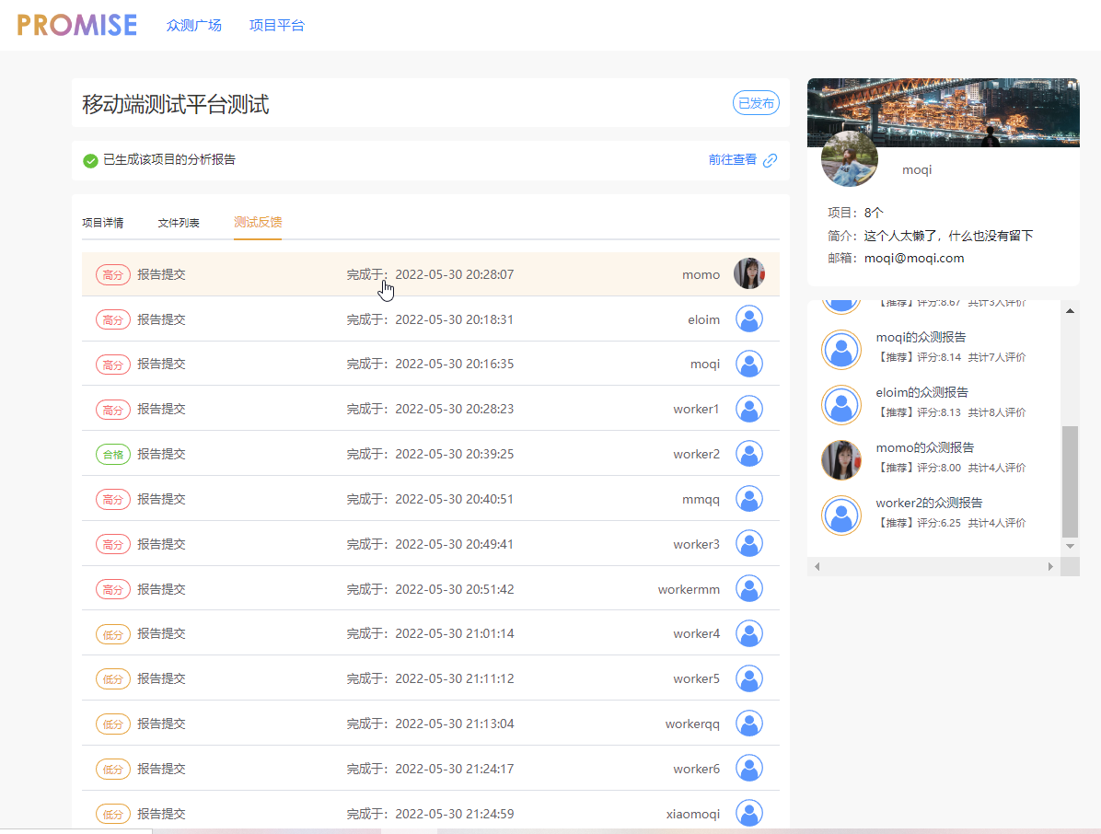
Task: Click the 移动端测试平台测试 project title
Action: tap(176, 104)
